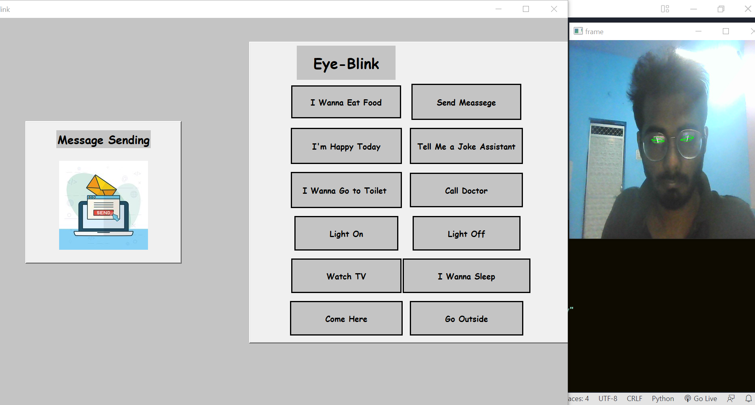The width and height of the screenshot is (755, 405).
Task: Select the Watch TV option
Action: point(346,276)
